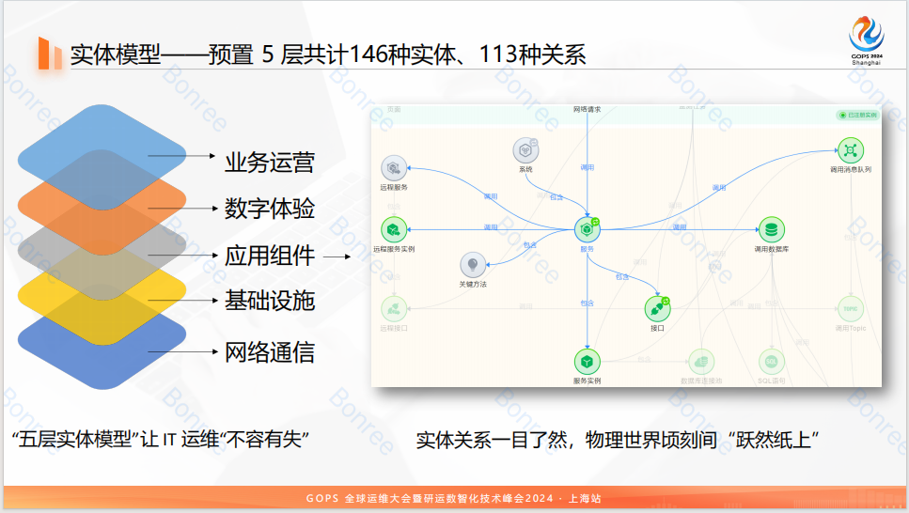The image size is (909, 513).
Task: Click the 业务运营 layer label
Action: (270, 163)
